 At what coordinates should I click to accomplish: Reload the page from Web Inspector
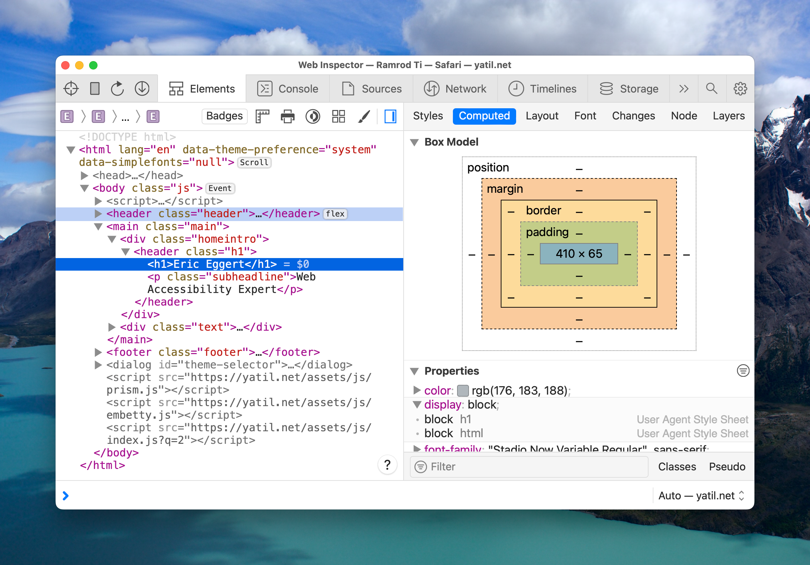coord(117,88)
